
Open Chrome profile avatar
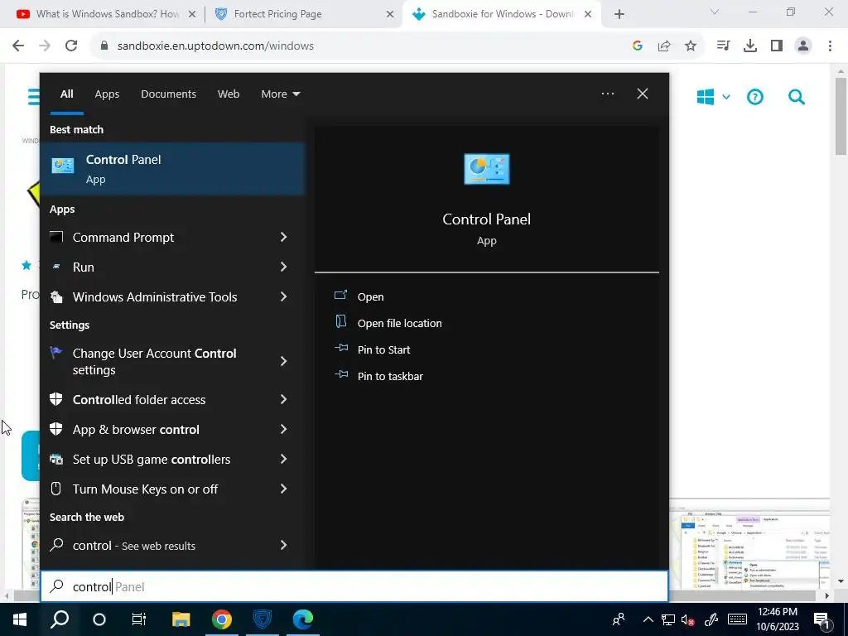(803, 46)
